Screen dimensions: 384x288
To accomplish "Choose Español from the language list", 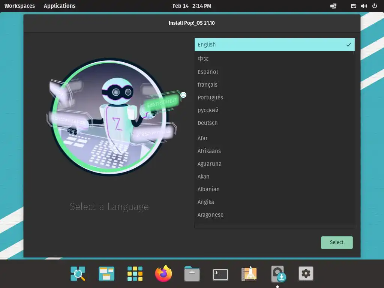I will [274, 72].
